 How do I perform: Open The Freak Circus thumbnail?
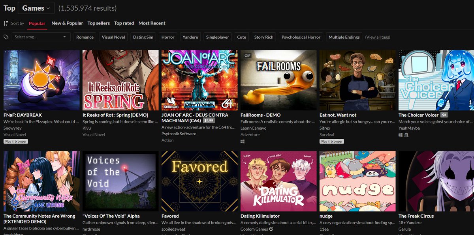click(436, 181)
